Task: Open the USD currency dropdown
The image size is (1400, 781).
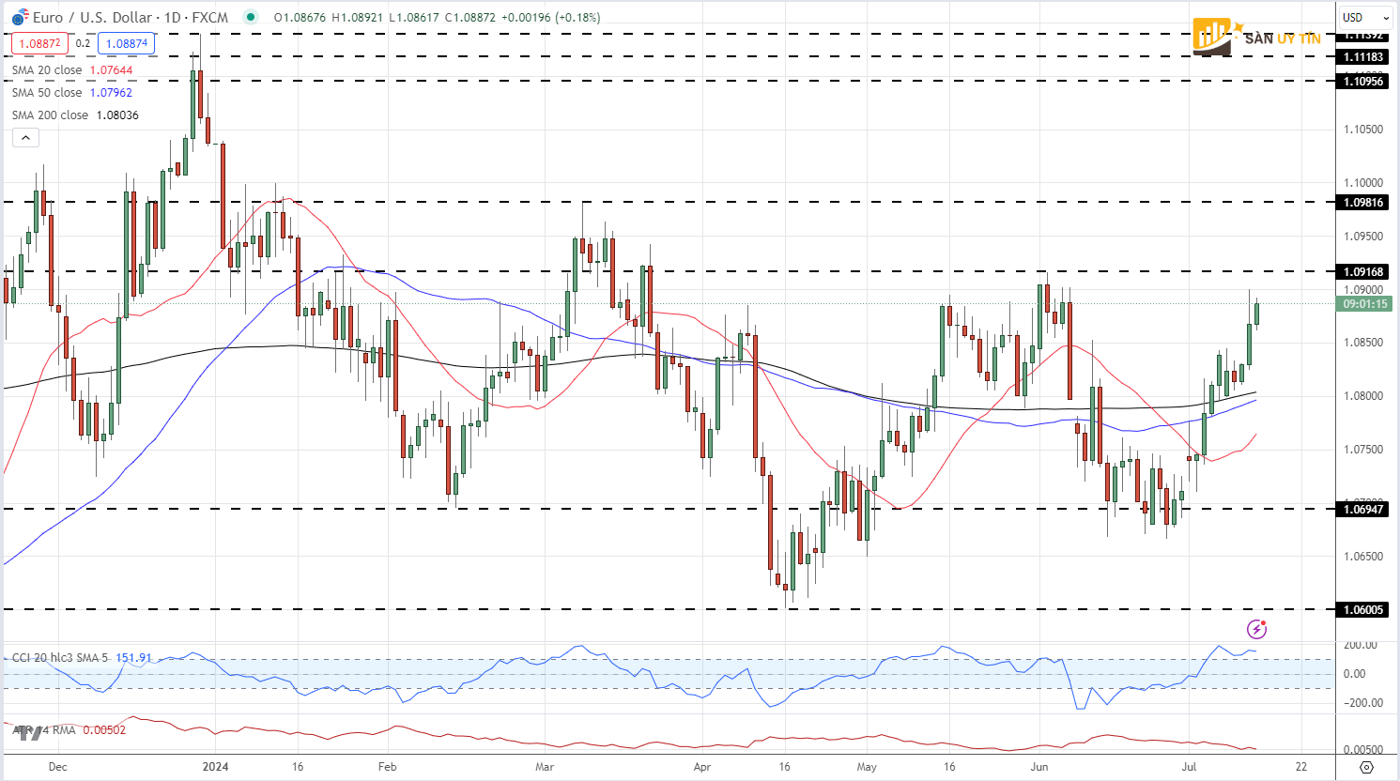Action: click(x=1366, y=17)
